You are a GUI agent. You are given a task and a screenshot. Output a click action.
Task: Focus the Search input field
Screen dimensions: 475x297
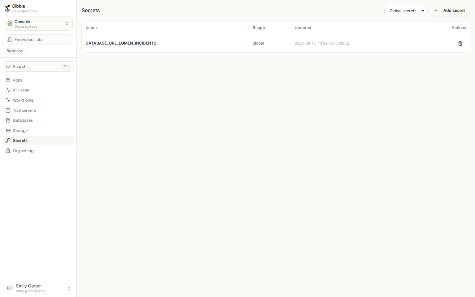point(38,67)
